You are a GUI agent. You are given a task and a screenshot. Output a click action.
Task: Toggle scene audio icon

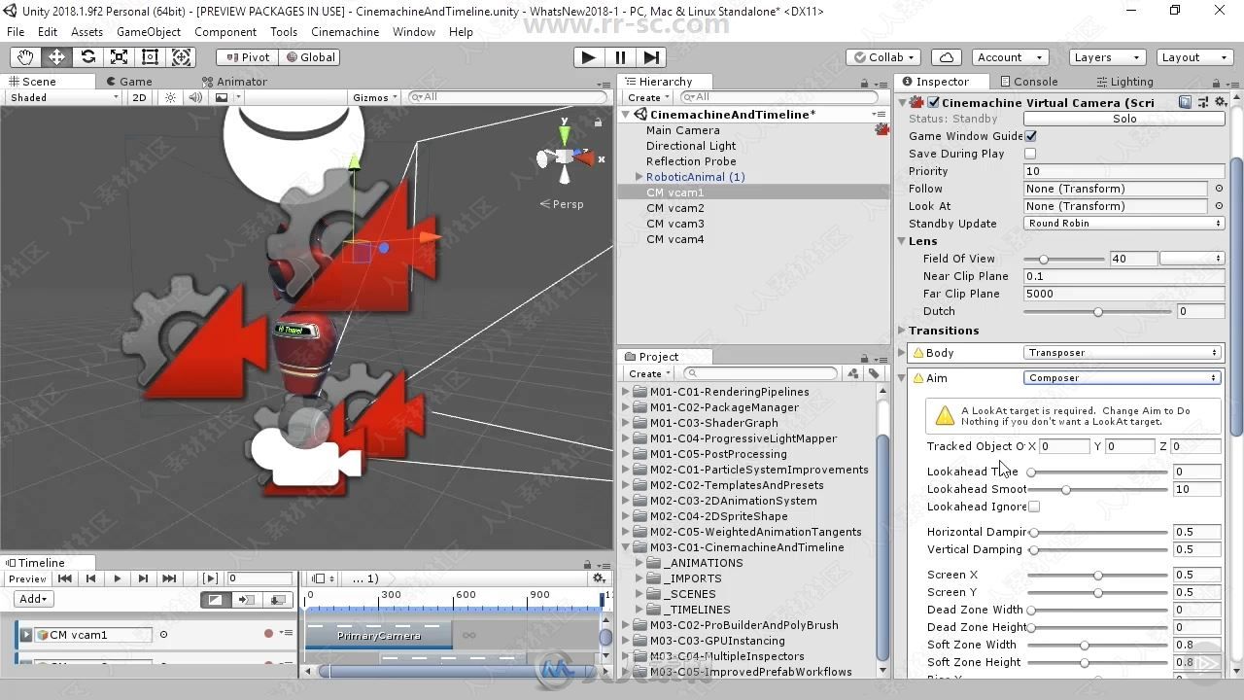point(196,97)
